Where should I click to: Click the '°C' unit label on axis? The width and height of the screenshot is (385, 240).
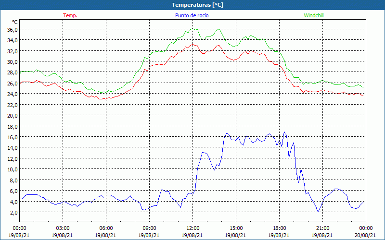coord(15,22)
